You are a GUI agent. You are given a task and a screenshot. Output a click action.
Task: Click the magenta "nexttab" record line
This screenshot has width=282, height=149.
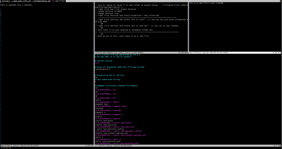[108, 111]
